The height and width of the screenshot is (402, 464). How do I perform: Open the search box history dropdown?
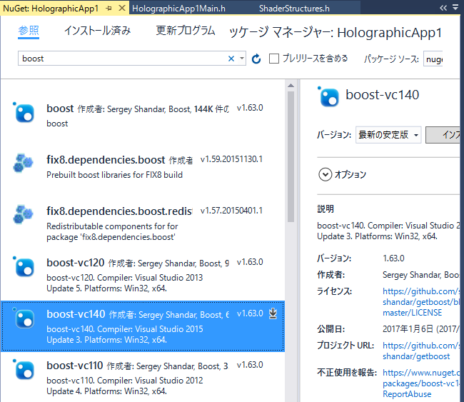(x=242, y=59)
